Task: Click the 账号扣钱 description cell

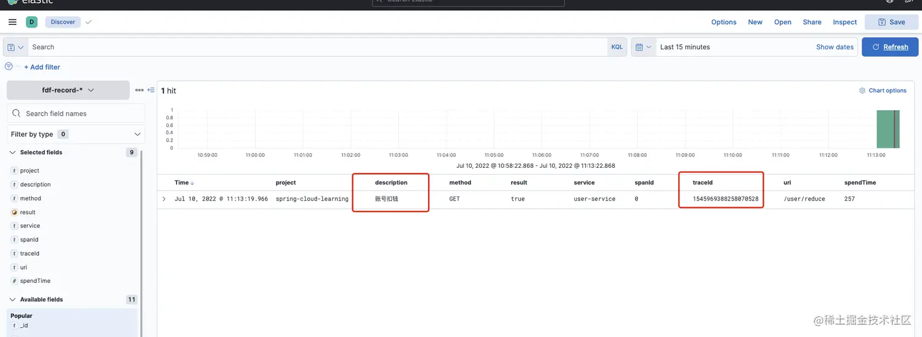Action: click(x=387, y=199)
